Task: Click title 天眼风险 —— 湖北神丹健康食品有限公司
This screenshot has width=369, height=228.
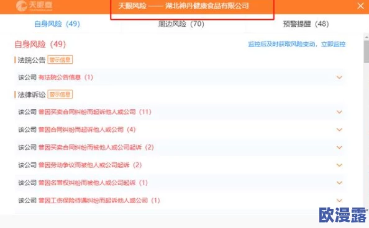Action: [x=183, y=6]
